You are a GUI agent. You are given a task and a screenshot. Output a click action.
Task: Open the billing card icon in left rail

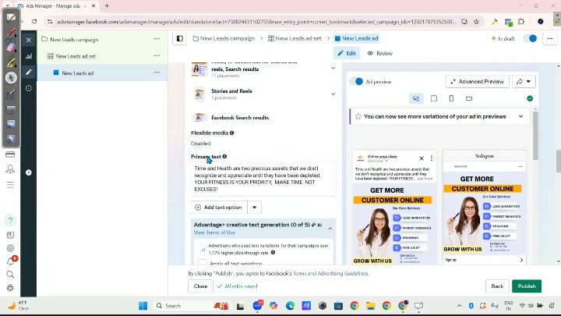point(10,154)
